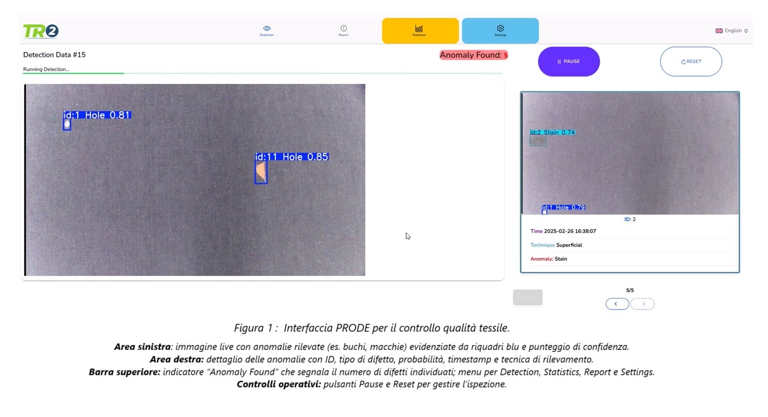Click the id:1 Hole 0.79 label
This screenshot has width=768, height=417.
coord(564,207)
